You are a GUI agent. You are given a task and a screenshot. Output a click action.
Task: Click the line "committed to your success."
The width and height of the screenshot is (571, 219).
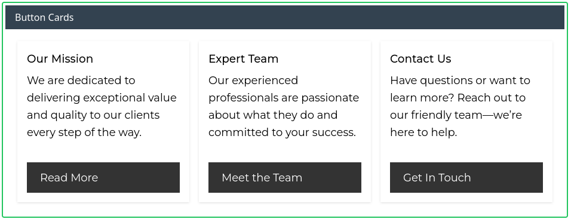[283, 132]
